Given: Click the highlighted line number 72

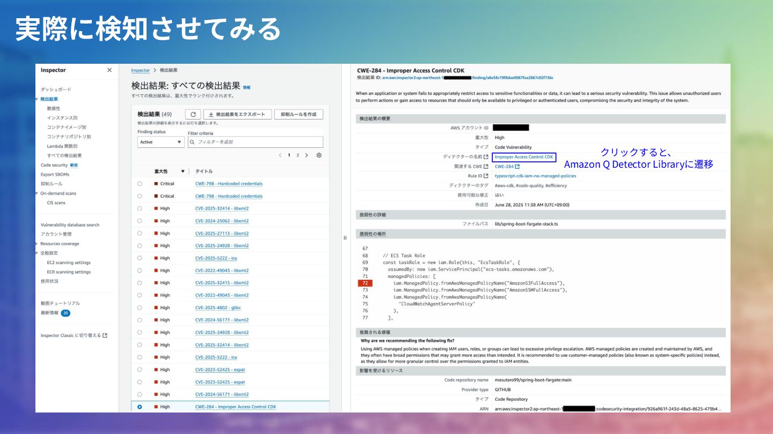Looking at the screenshot, I should click(365, 283).
